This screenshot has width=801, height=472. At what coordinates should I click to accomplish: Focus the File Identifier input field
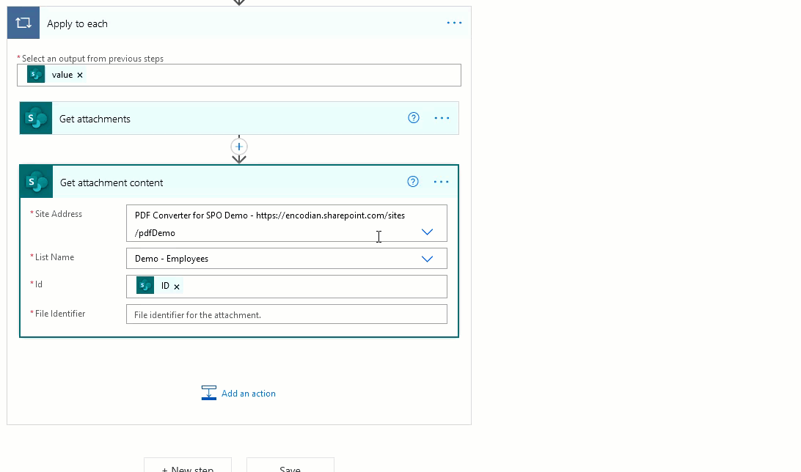coord(287,314)
